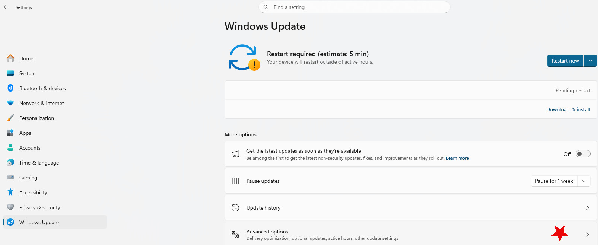
Task: Toggle 'Get the latest updates' switch
Action: pos(583,154)
